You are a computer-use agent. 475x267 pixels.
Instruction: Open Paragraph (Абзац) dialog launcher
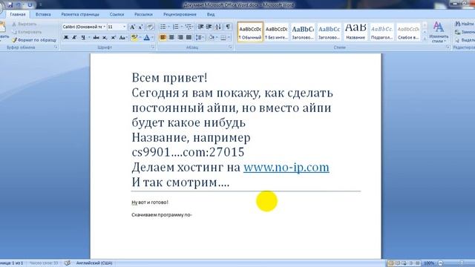pos(231,47)
